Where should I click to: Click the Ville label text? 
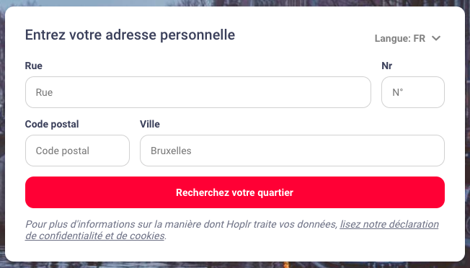pyautogui.click(x=150, y=124)
